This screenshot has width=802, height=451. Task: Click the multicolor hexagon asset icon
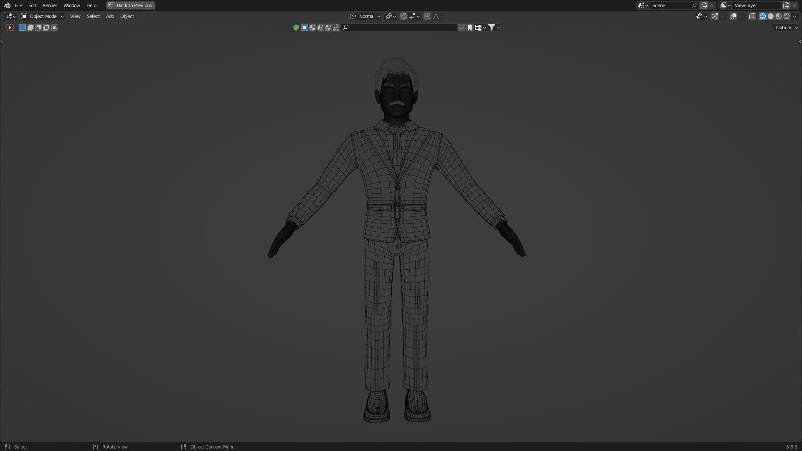click(296, 28)
